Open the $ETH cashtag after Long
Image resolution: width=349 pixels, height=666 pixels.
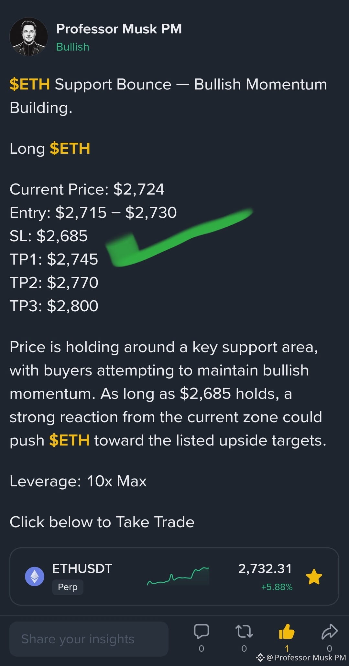coord(70,149)
